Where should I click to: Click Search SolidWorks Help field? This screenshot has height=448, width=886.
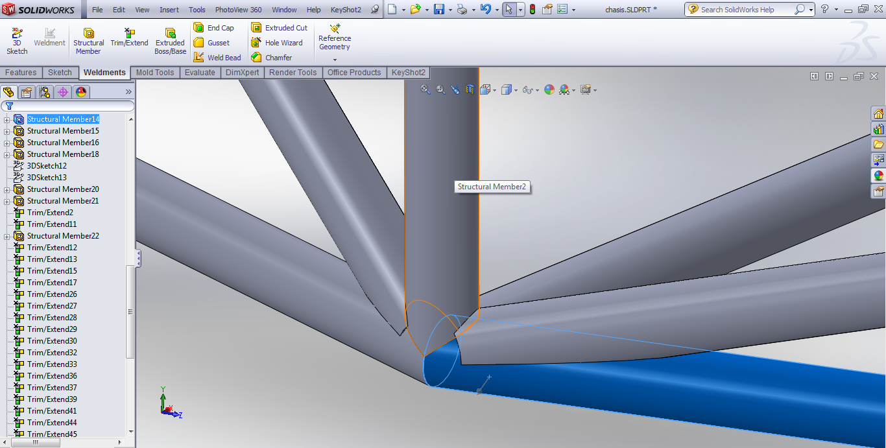point(748,10)
